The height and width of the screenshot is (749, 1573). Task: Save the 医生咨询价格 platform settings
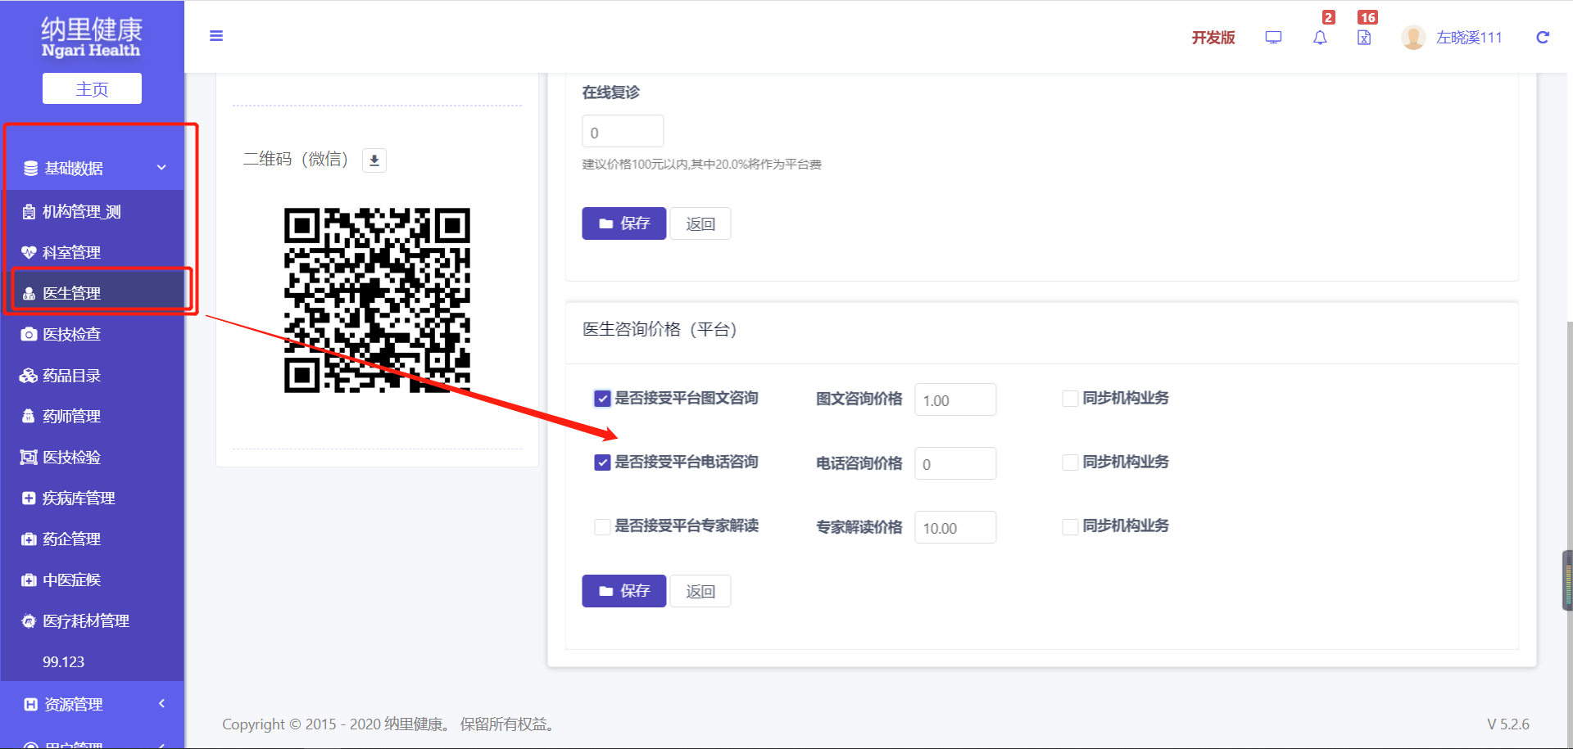[x=623, y=591]
